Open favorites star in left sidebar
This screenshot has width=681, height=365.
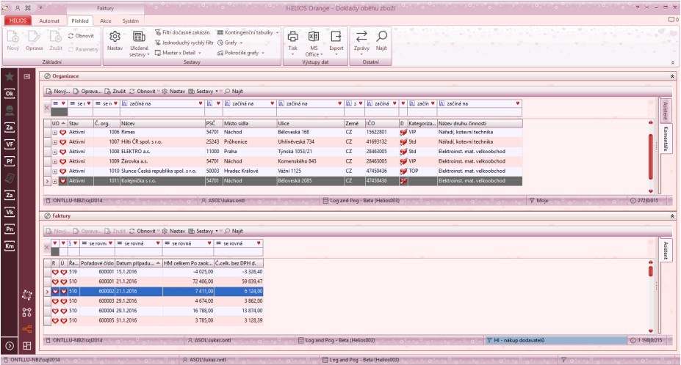[x=9, y=77]
